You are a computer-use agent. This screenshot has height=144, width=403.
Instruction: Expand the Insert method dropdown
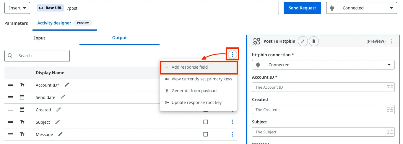17,8
